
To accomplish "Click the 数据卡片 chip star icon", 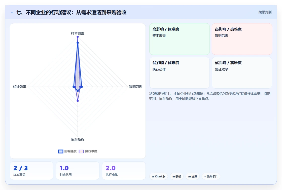I will click(x=205, y=176).
